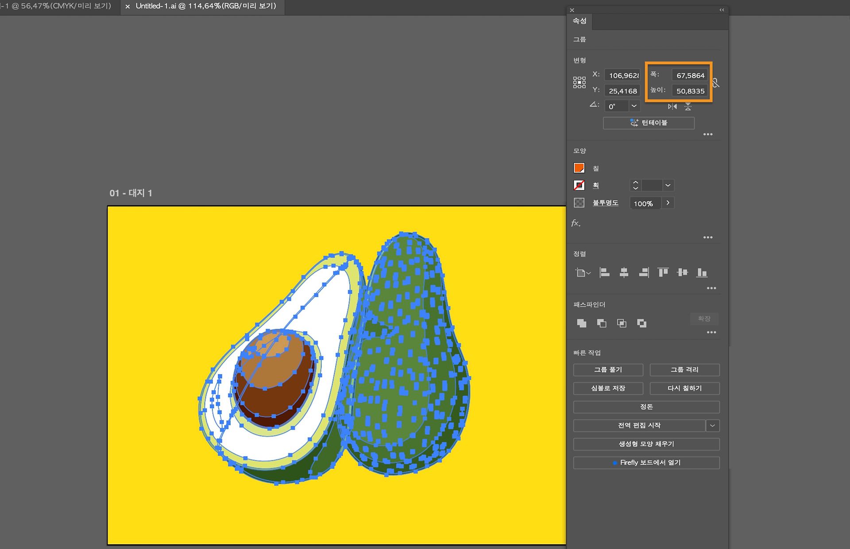Open the 전역 편집 시작 options dropdown
The height and width of the screenshot is (549, 850).
coord(712,425)
